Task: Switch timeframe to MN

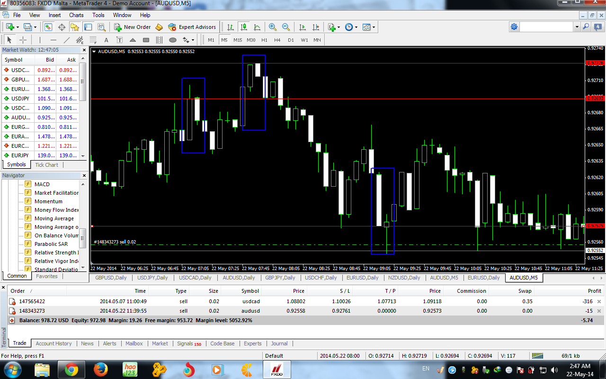Action: [x=317, y=40]
